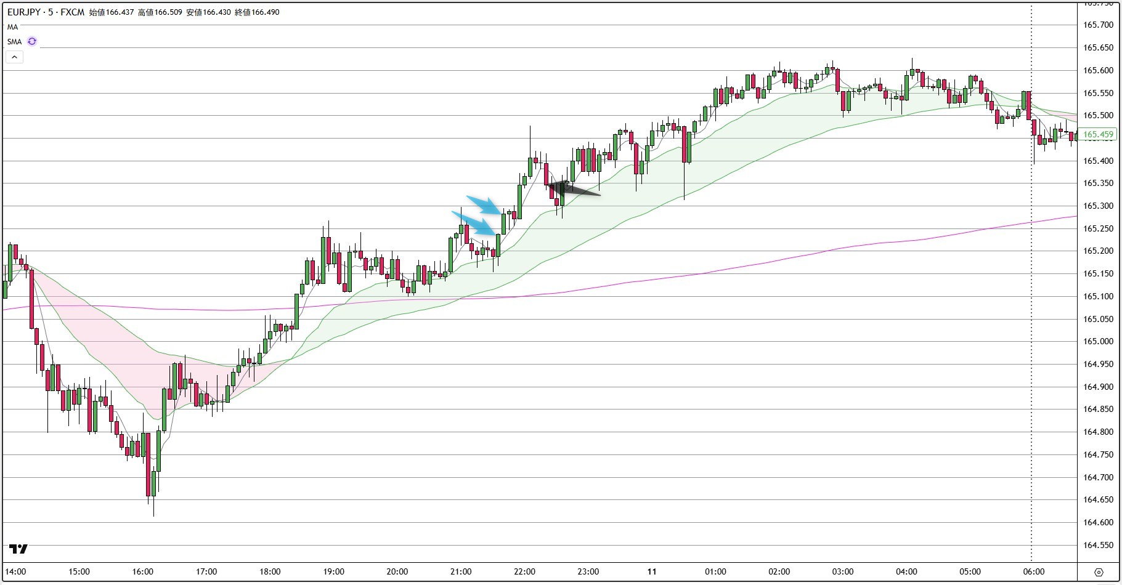Select the EURJPY · 5 · FXCM symbol title
The height and width of the screenshot is (585, 1122).
click(46, 12)
